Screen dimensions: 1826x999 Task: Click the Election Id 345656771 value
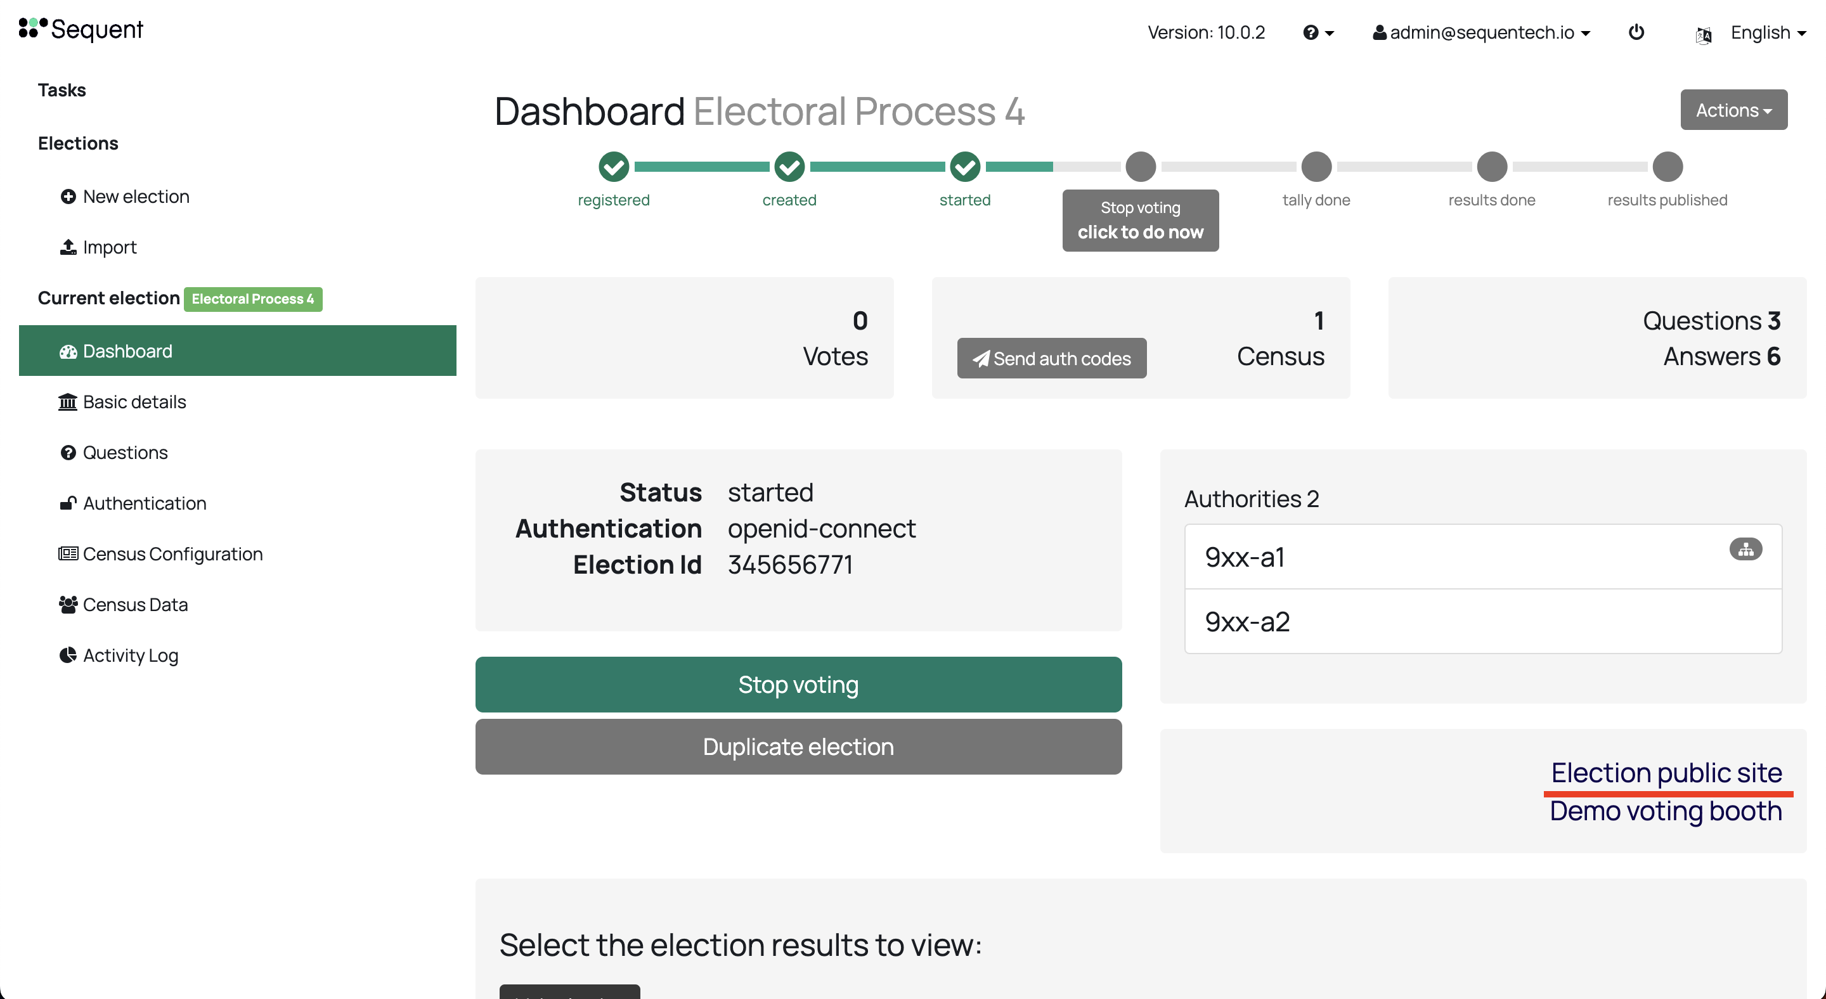(x=789, y=565)
